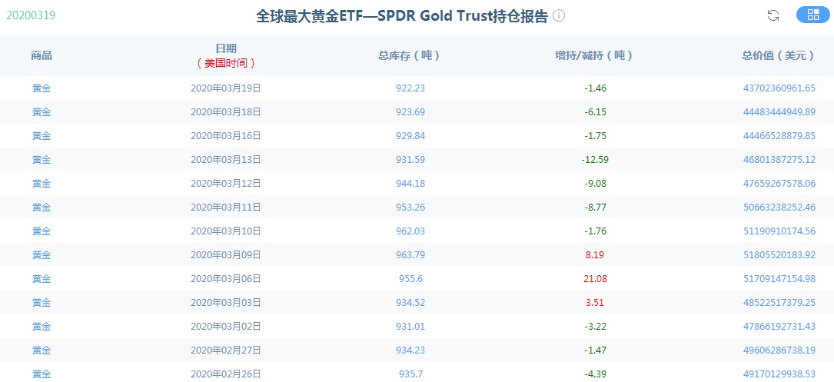Select inventory value 944.18
The width and height of the screenshot is (834, 382).
click(410, 184)
